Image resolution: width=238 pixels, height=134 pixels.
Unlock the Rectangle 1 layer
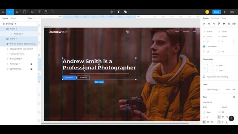[x=31, y=64]
